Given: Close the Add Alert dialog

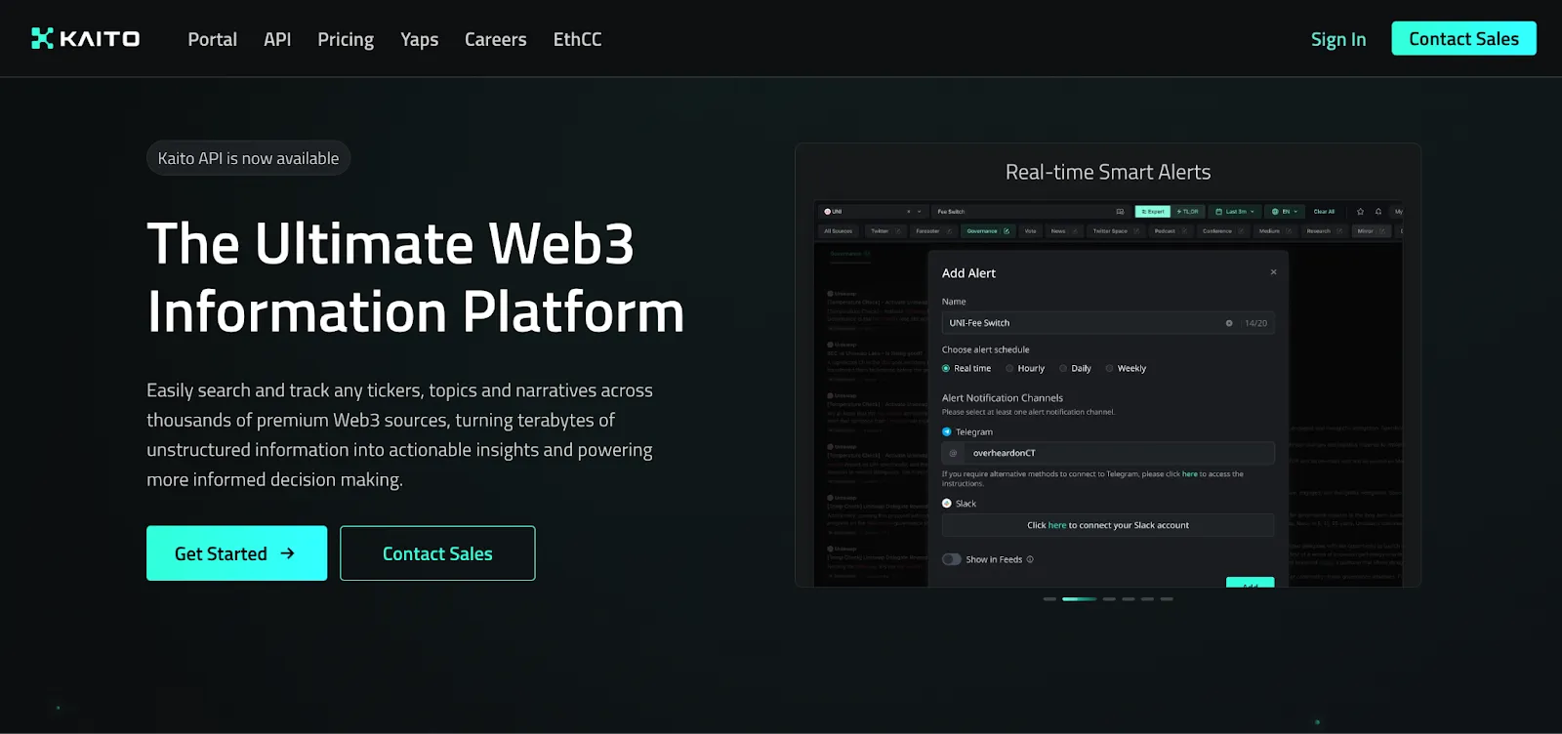Looking at the screenshot, I should 1273,272.
